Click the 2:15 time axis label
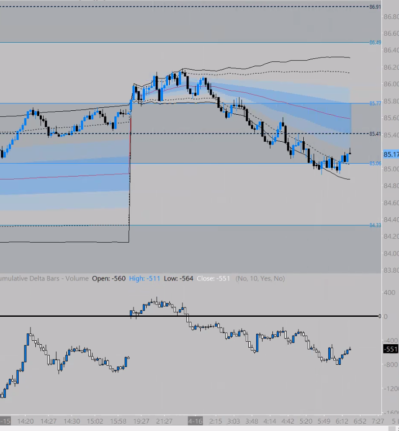Screen dimensions: 399x431 point(215,421)
